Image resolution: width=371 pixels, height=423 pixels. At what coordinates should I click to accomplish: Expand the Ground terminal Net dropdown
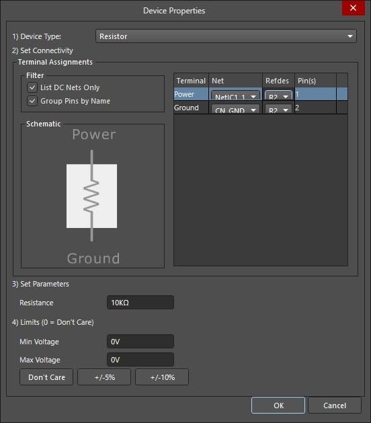click(x=235, y=109)
